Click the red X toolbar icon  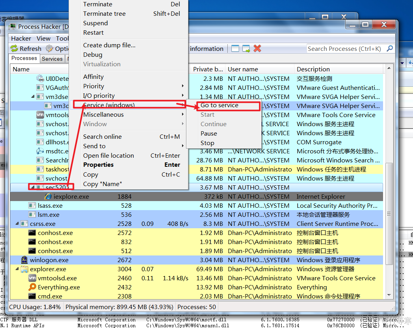tap(257, 48)
